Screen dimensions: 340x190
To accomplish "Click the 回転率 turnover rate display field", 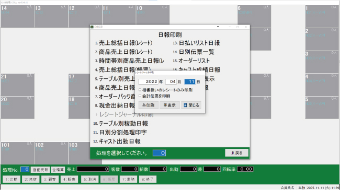I will (x=245, y=169).
